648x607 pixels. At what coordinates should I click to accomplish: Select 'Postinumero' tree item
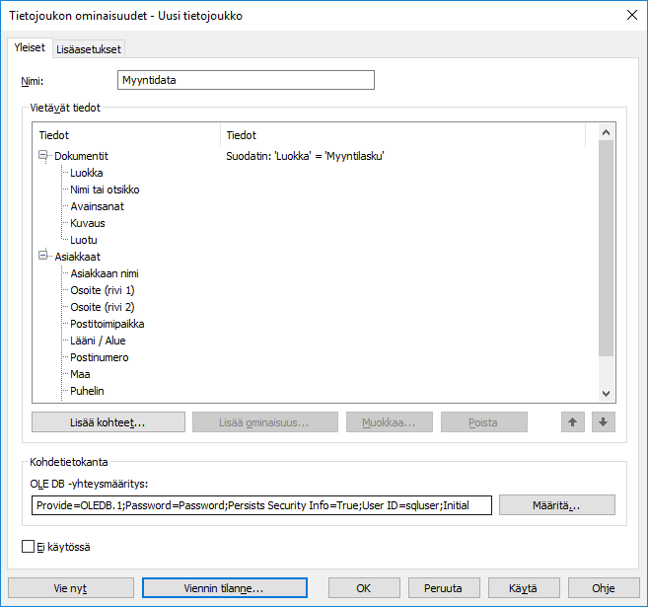[x=100, y=357]
